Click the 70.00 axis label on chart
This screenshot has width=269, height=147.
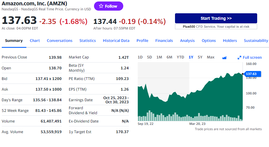[250, 107]
